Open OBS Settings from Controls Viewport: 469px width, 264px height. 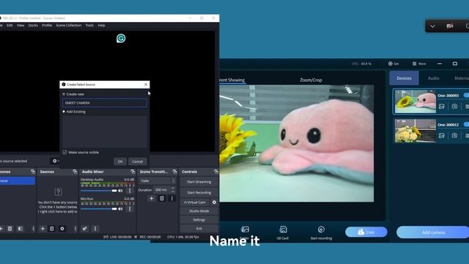pos(199,220)
